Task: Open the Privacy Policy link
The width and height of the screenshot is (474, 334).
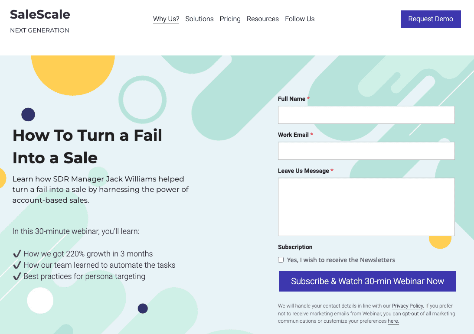Action: tap(408, 306)
